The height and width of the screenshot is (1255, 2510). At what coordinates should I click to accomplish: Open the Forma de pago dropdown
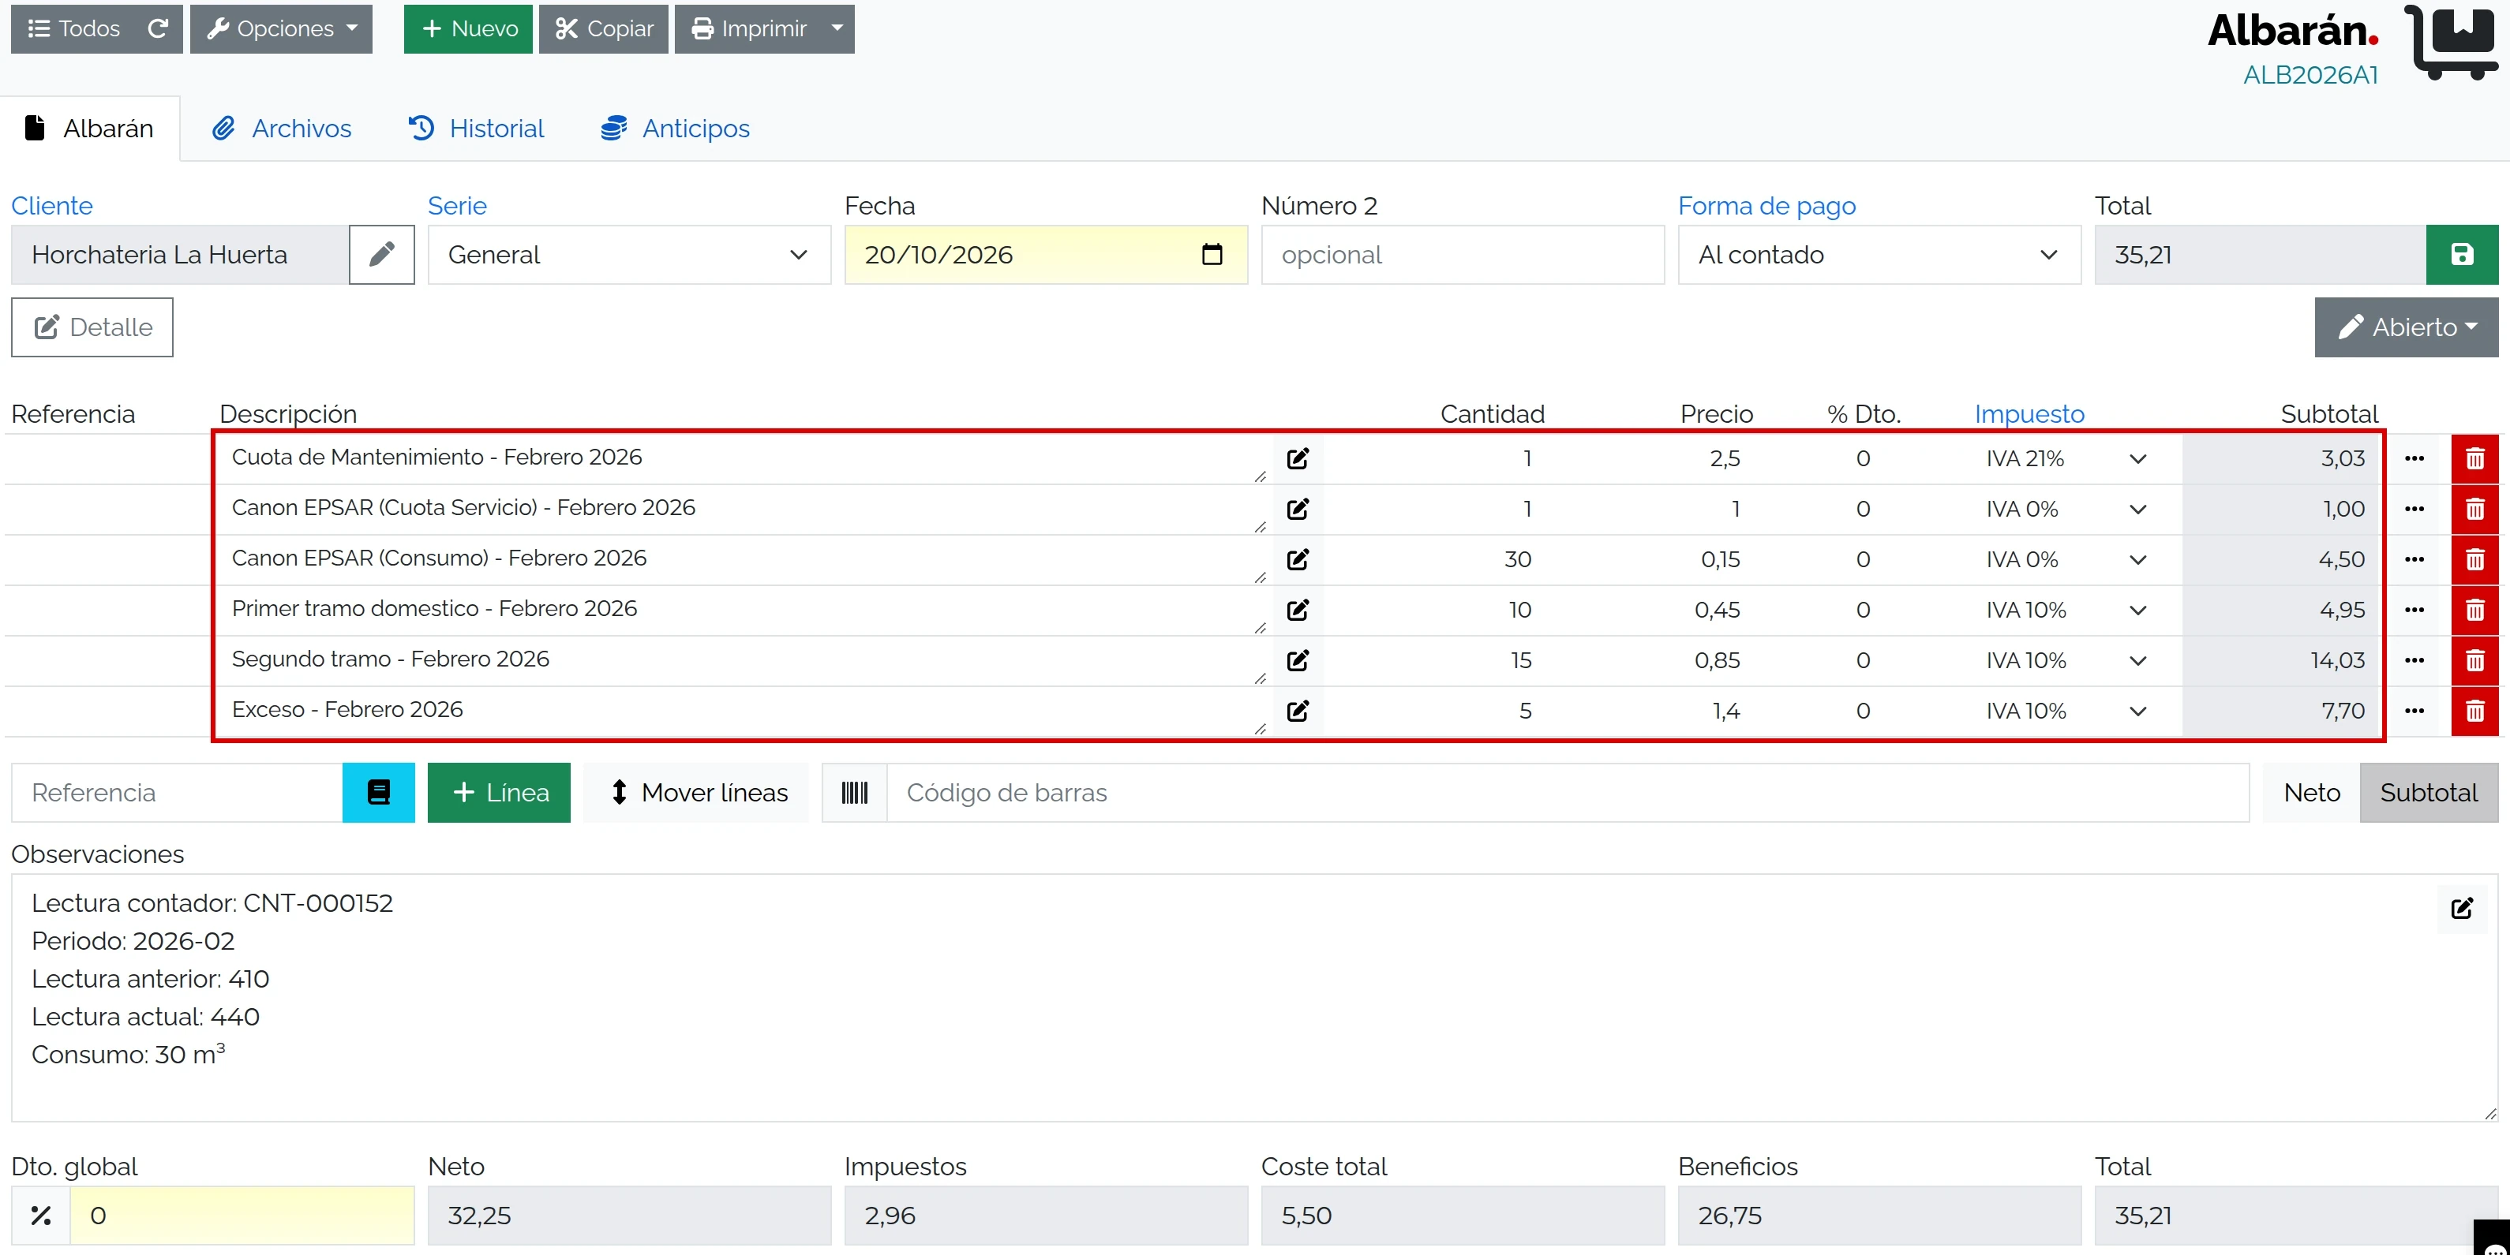[x=1879, y=255]
